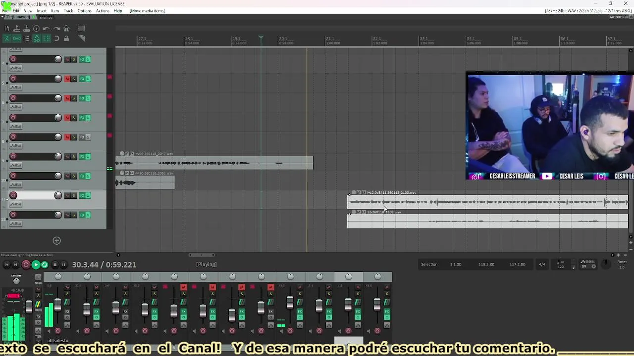Solo track 10 in track panel
Screen dimensions: 634x356
tap(74, 176)
